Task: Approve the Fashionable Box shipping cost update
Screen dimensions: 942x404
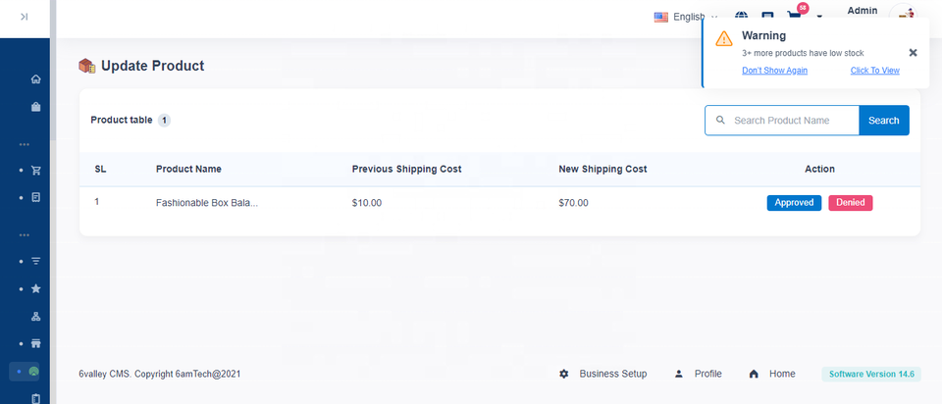Action: (794, 203)
